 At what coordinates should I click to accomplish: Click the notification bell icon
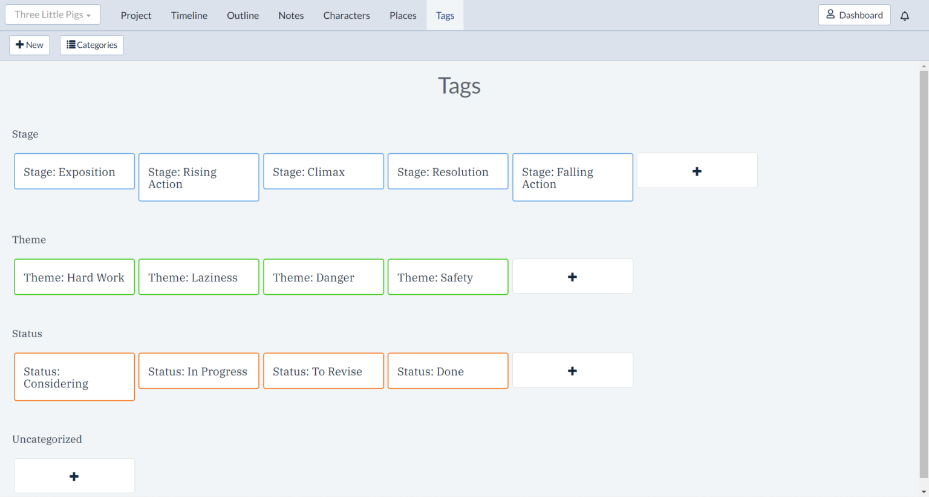[904, 16]
